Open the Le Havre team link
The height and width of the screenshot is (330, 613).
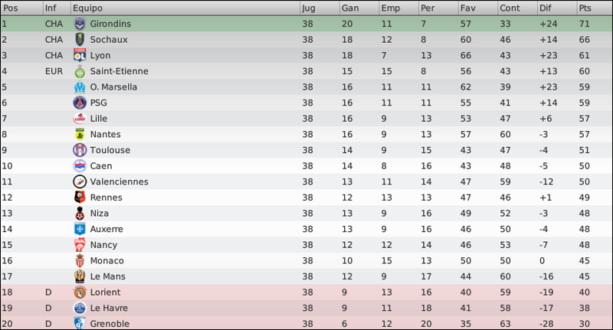tap(109, 308)
